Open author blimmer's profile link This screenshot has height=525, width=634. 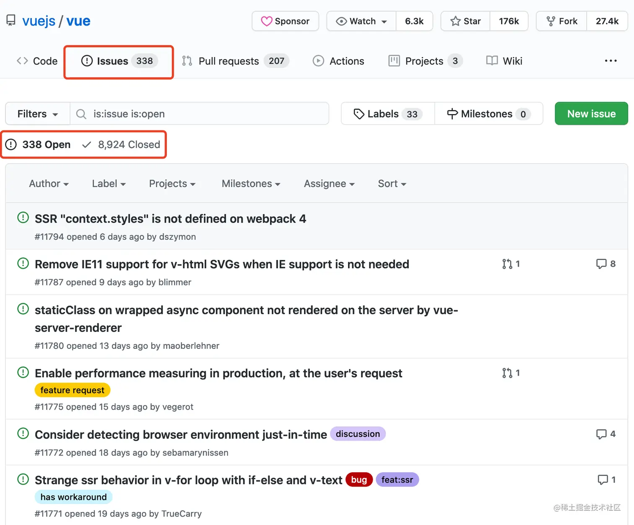coord(175,283)
